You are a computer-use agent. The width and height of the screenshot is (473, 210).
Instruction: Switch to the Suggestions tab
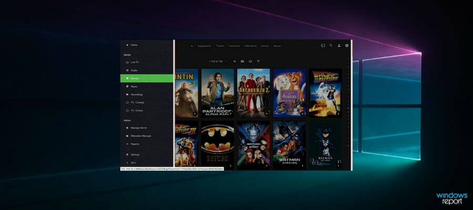(x=204, y=46)
